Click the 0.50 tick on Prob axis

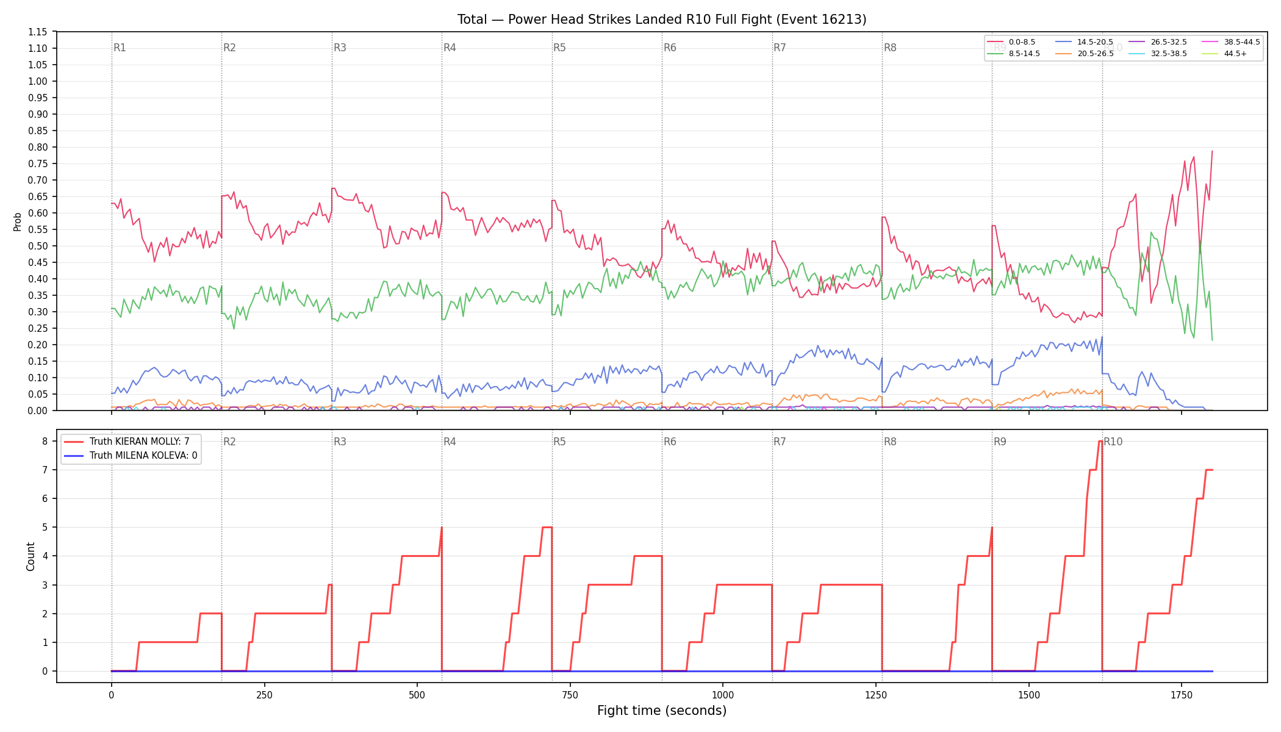coord(38,246)
